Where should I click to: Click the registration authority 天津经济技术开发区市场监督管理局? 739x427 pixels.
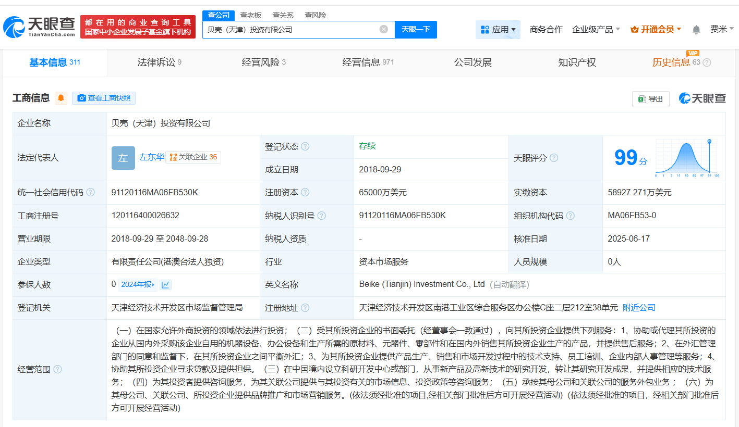coord(177,308)
